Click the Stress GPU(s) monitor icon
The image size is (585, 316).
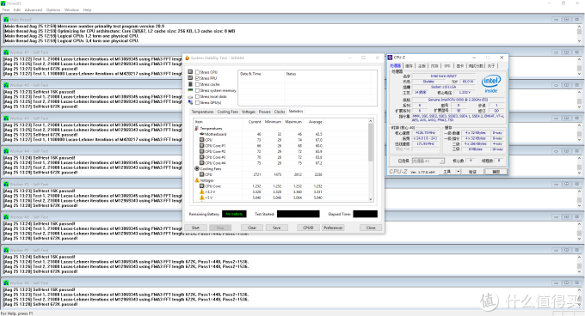pyautogui.click(x=190, y=102)
